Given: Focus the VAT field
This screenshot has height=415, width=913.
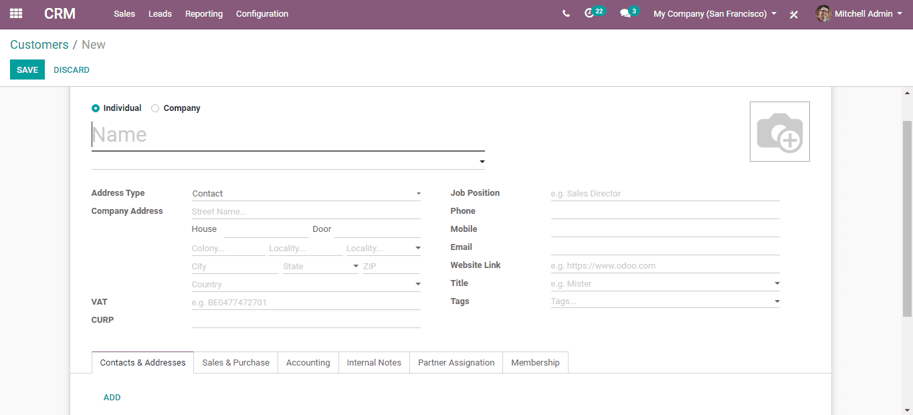Looking at the screenshot, I should coord(306,302).
